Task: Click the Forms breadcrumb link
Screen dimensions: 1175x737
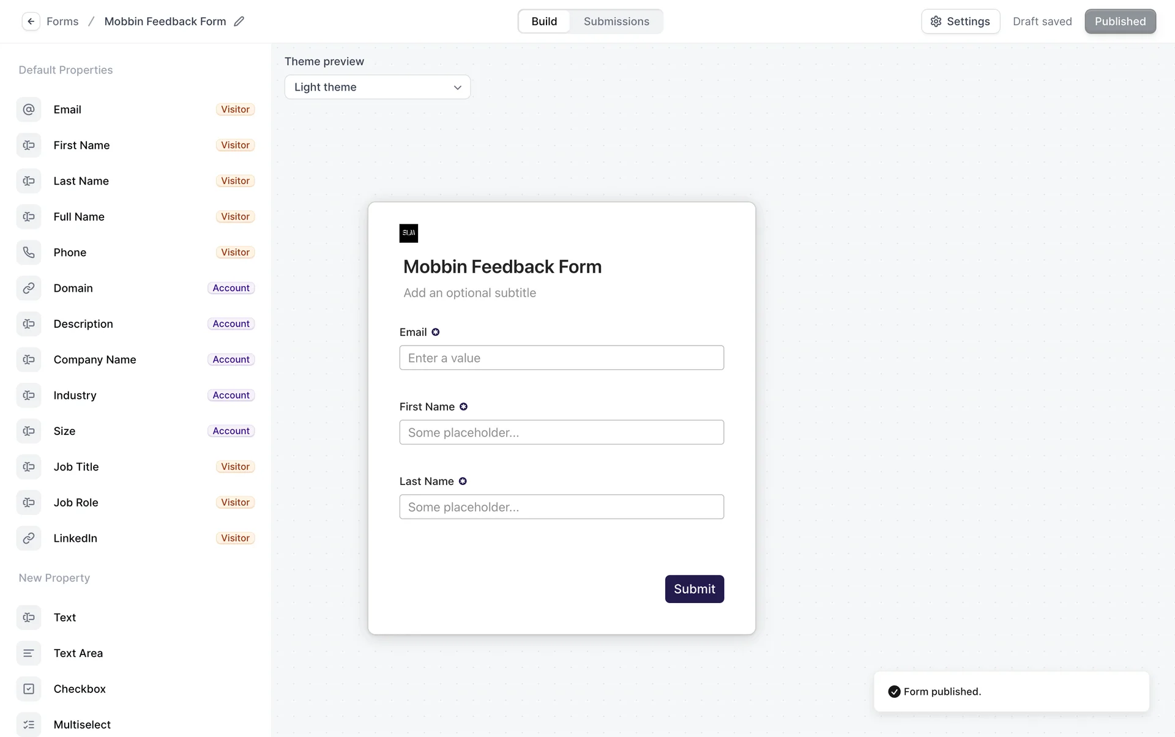Action: tap(62, 21)
